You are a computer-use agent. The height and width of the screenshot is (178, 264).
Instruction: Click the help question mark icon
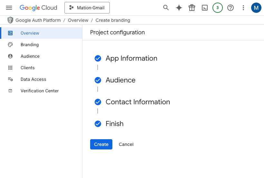point(231,8)
